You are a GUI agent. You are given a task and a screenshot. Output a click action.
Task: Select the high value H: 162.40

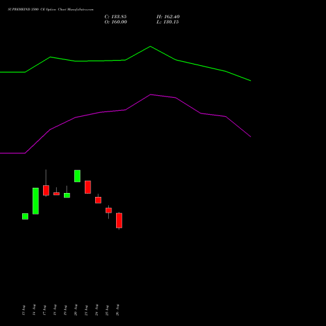point(168,17)
